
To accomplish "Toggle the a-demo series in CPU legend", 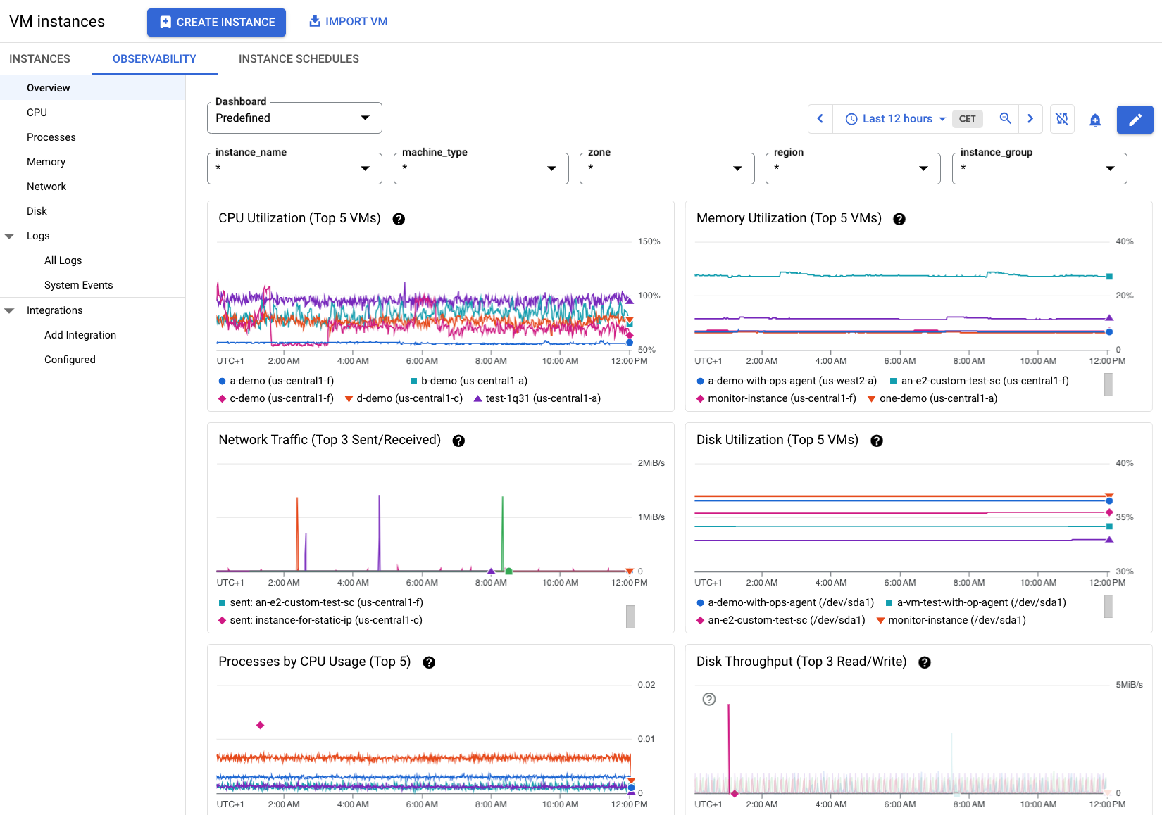I will (277, 381).
